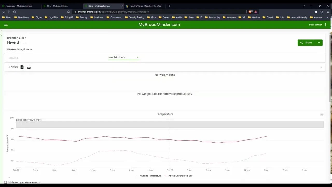This screenshot has width=332, height=187.
Task: Open the Brave Rewards triangle icon
Action: pyautogui.click(x=255, y=12)
